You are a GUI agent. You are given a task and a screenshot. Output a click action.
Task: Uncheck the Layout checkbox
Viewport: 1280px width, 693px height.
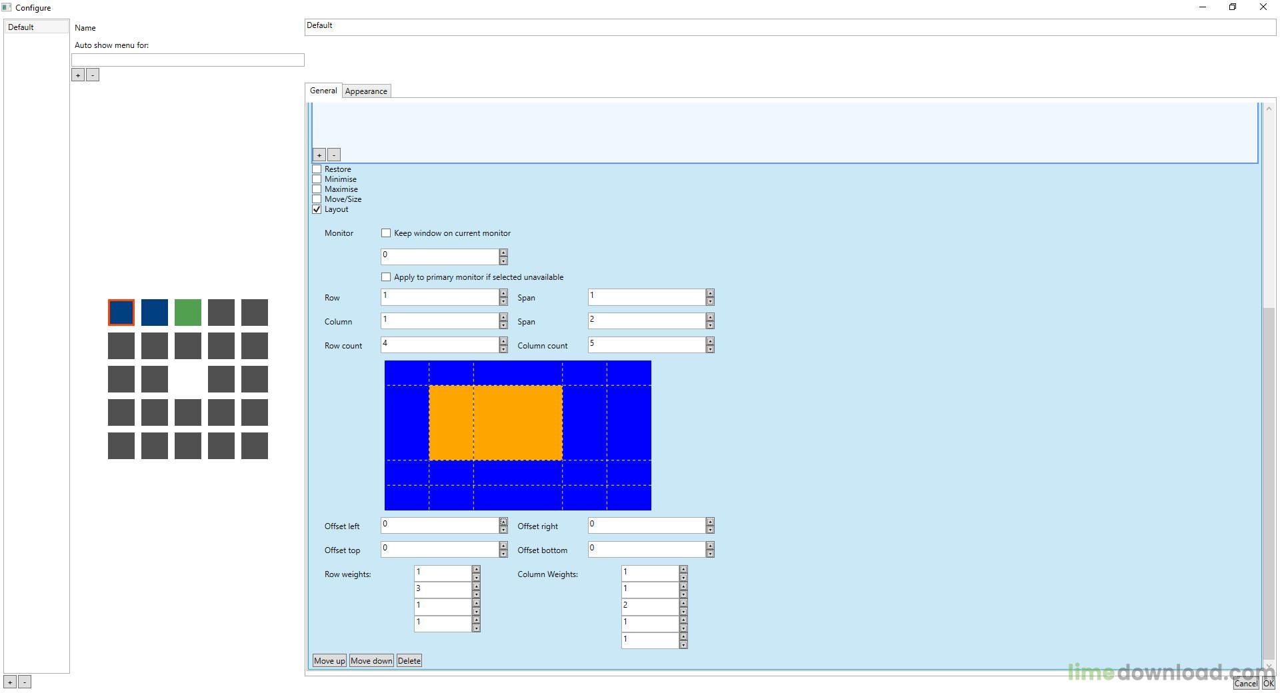tap(317, 209)
